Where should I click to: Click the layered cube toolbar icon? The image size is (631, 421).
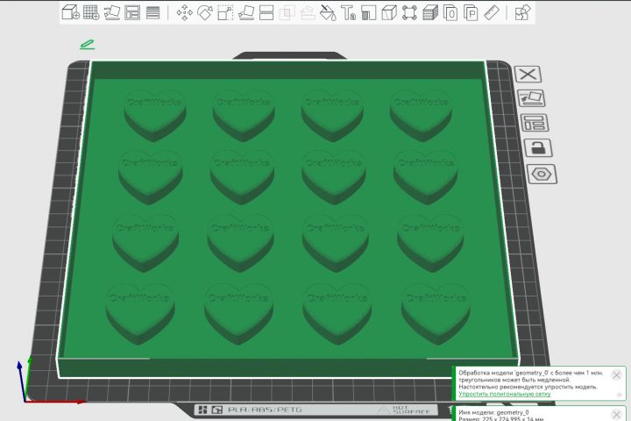(430, 12)
